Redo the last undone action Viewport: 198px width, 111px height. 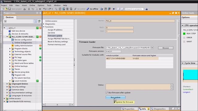(x=50, y=9)
